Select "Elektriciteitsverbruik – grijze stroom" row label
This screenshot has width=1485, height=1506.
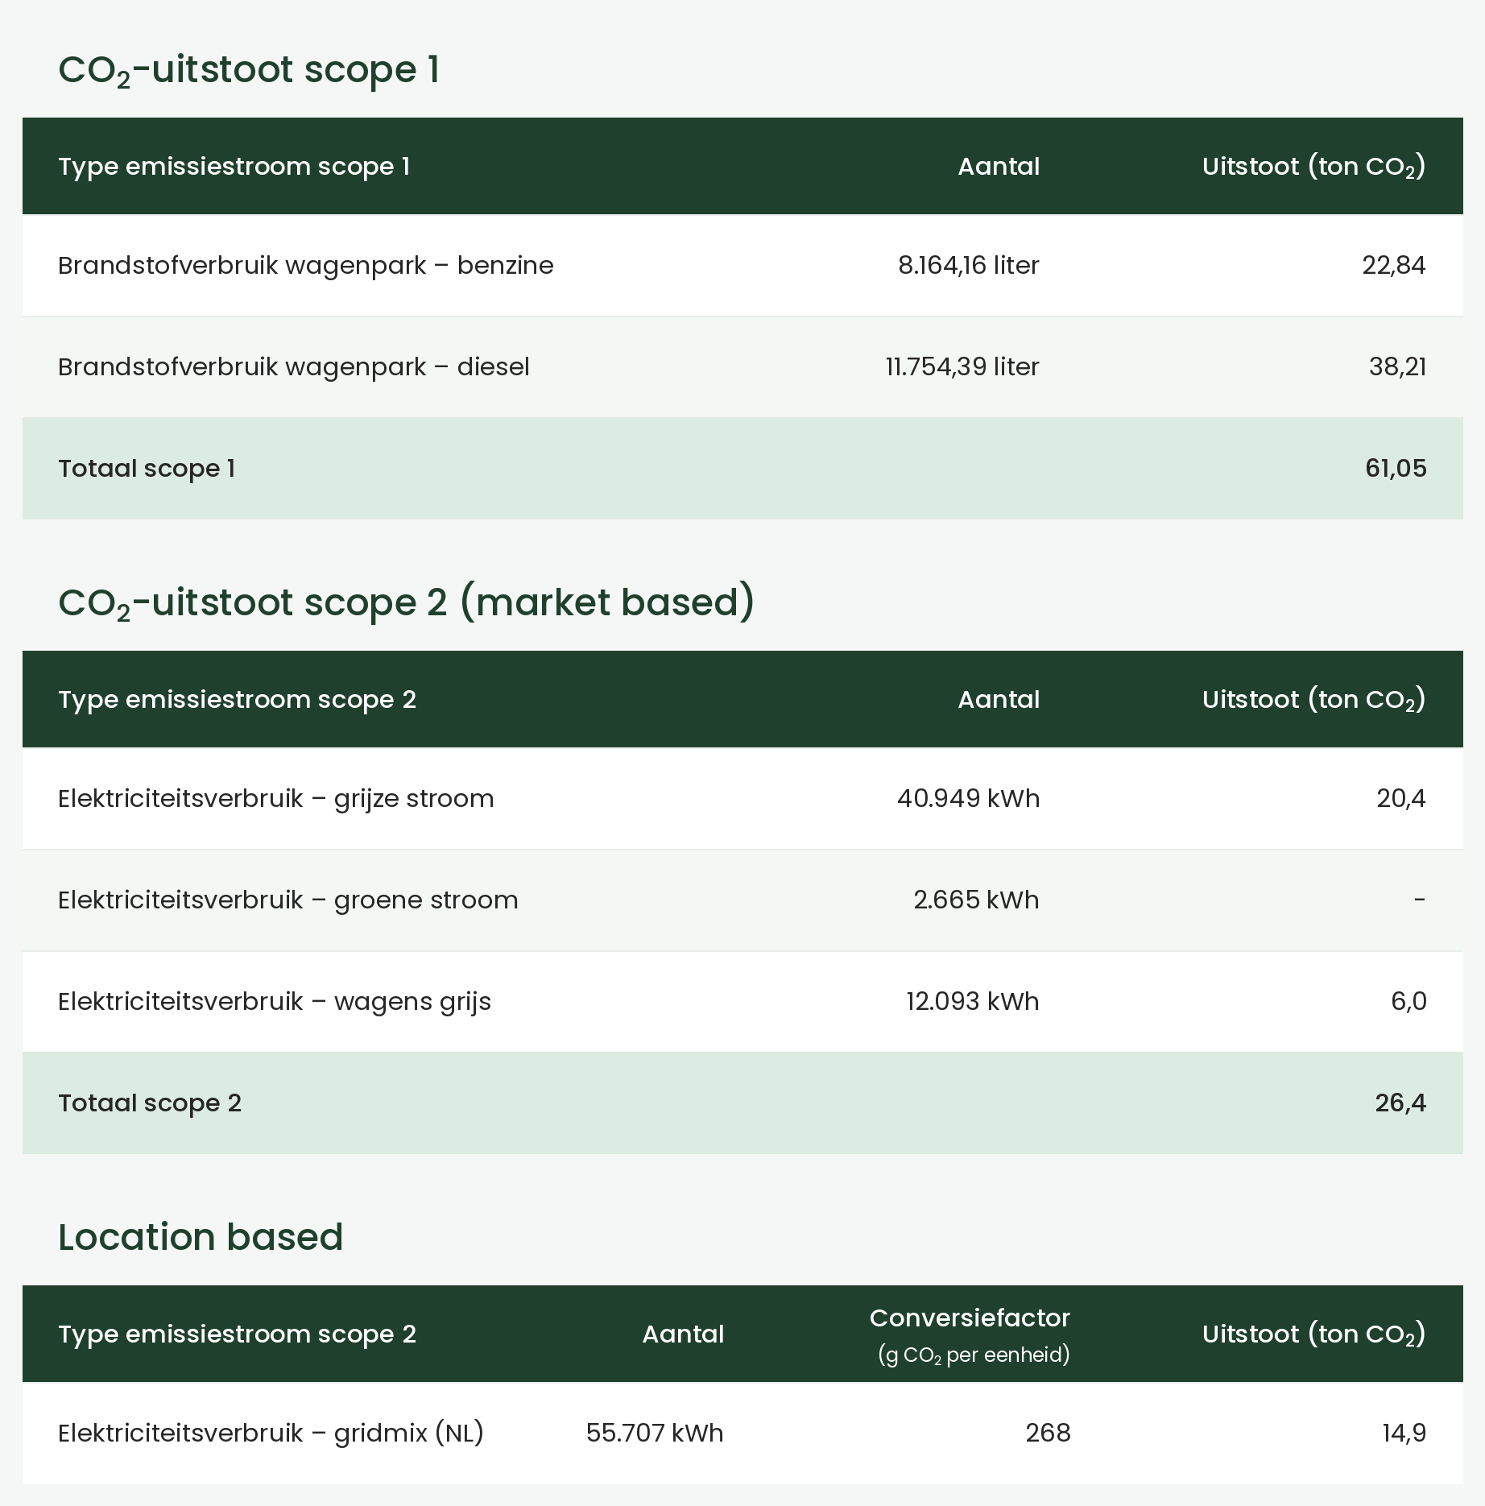276,799
